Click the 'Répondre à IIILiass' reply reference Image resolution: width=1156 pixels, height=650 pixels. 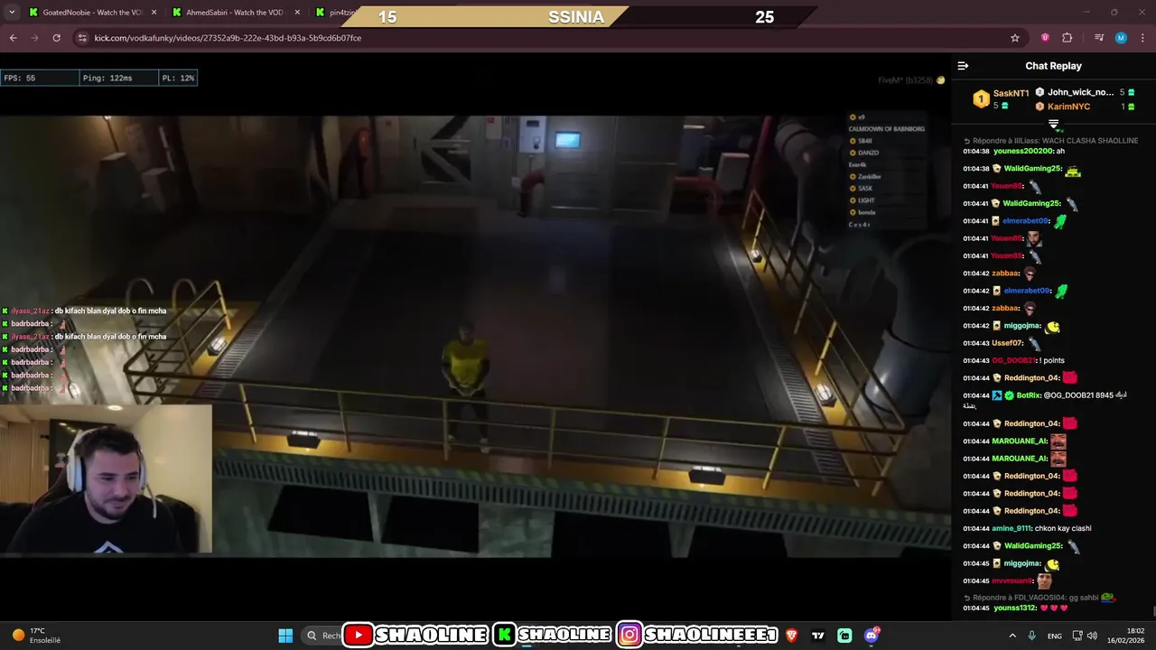click(x=1050, y=141)
